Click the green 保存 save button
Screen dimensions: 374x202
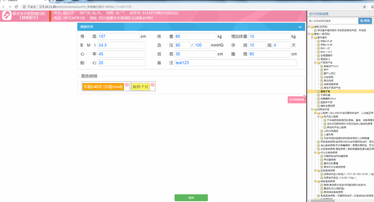(191, 198)
